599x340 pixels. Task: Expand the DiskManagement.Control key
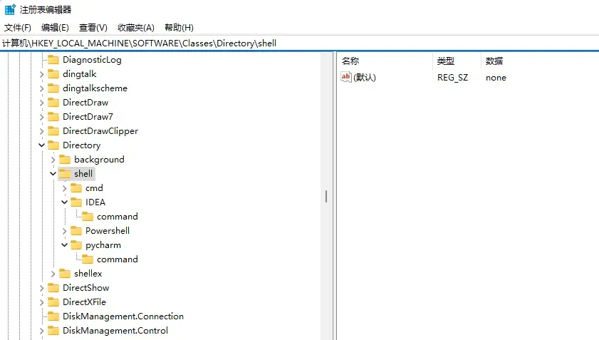tap(41, 331)
